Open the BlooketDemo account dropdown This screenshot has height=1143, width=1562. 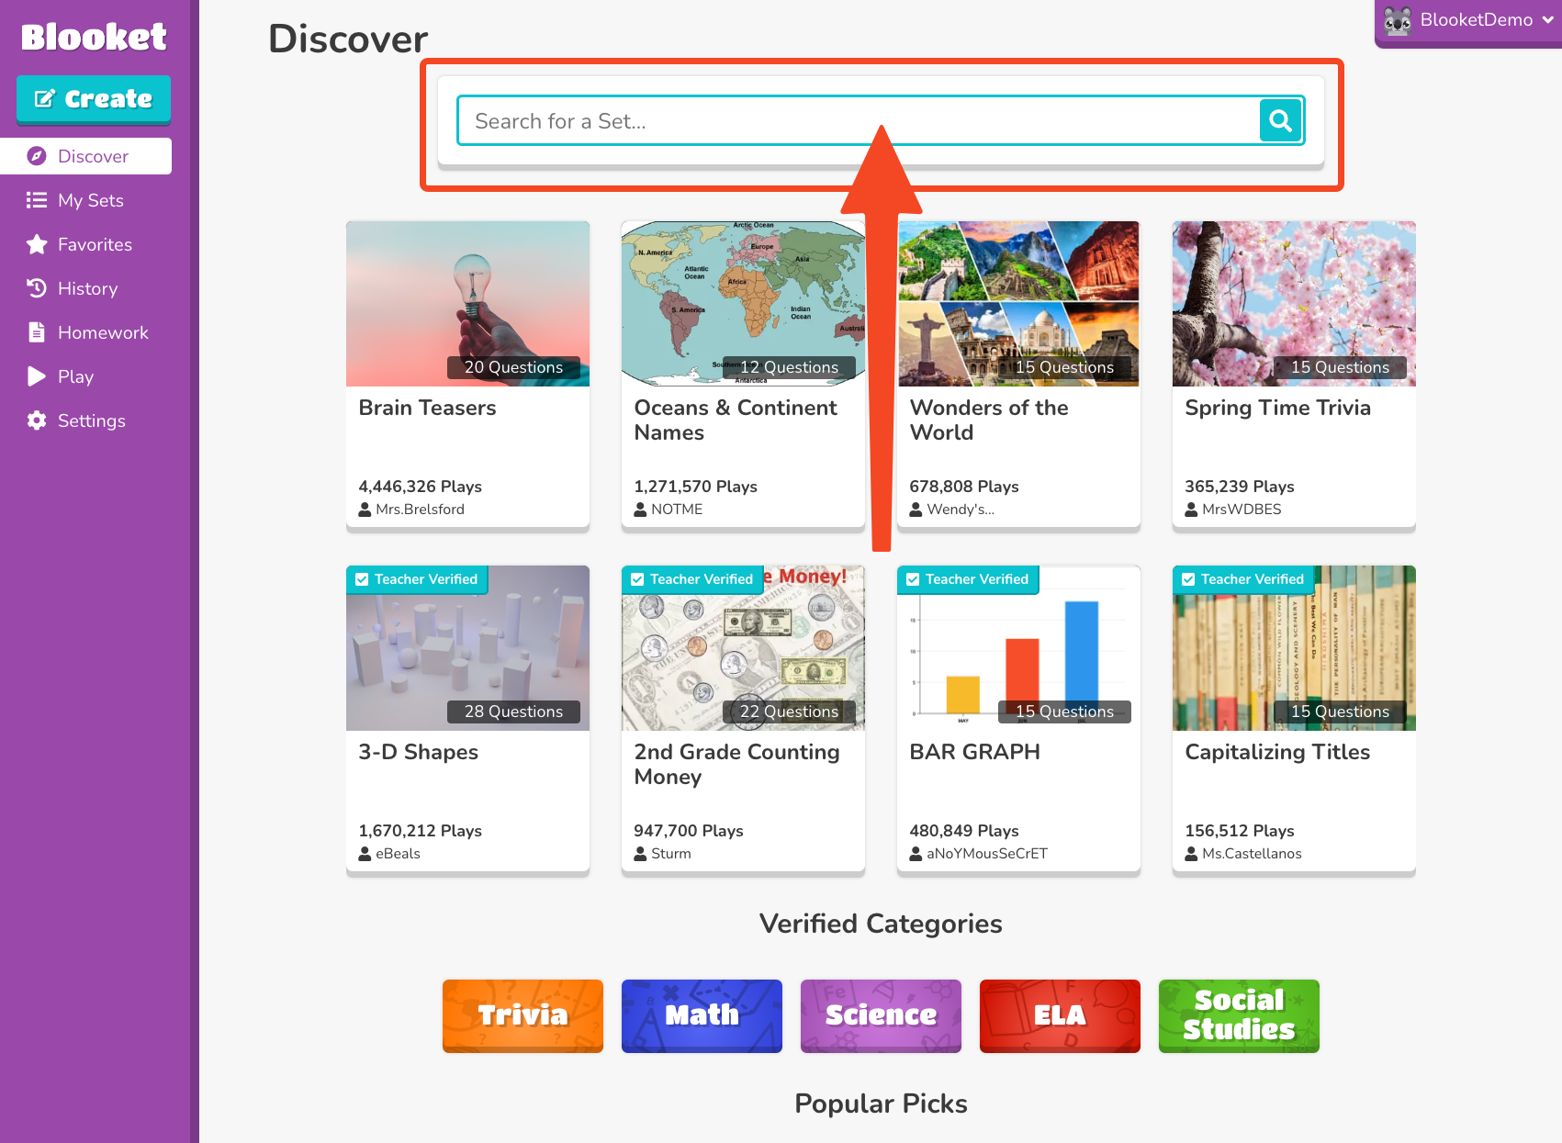[1468, 21]
